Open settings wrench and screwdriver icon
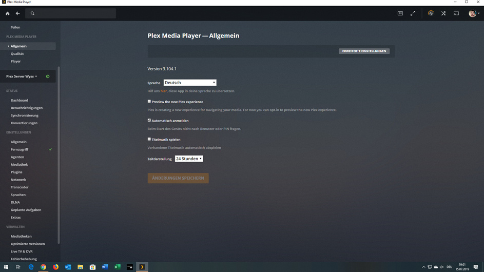 click(443, 13)
